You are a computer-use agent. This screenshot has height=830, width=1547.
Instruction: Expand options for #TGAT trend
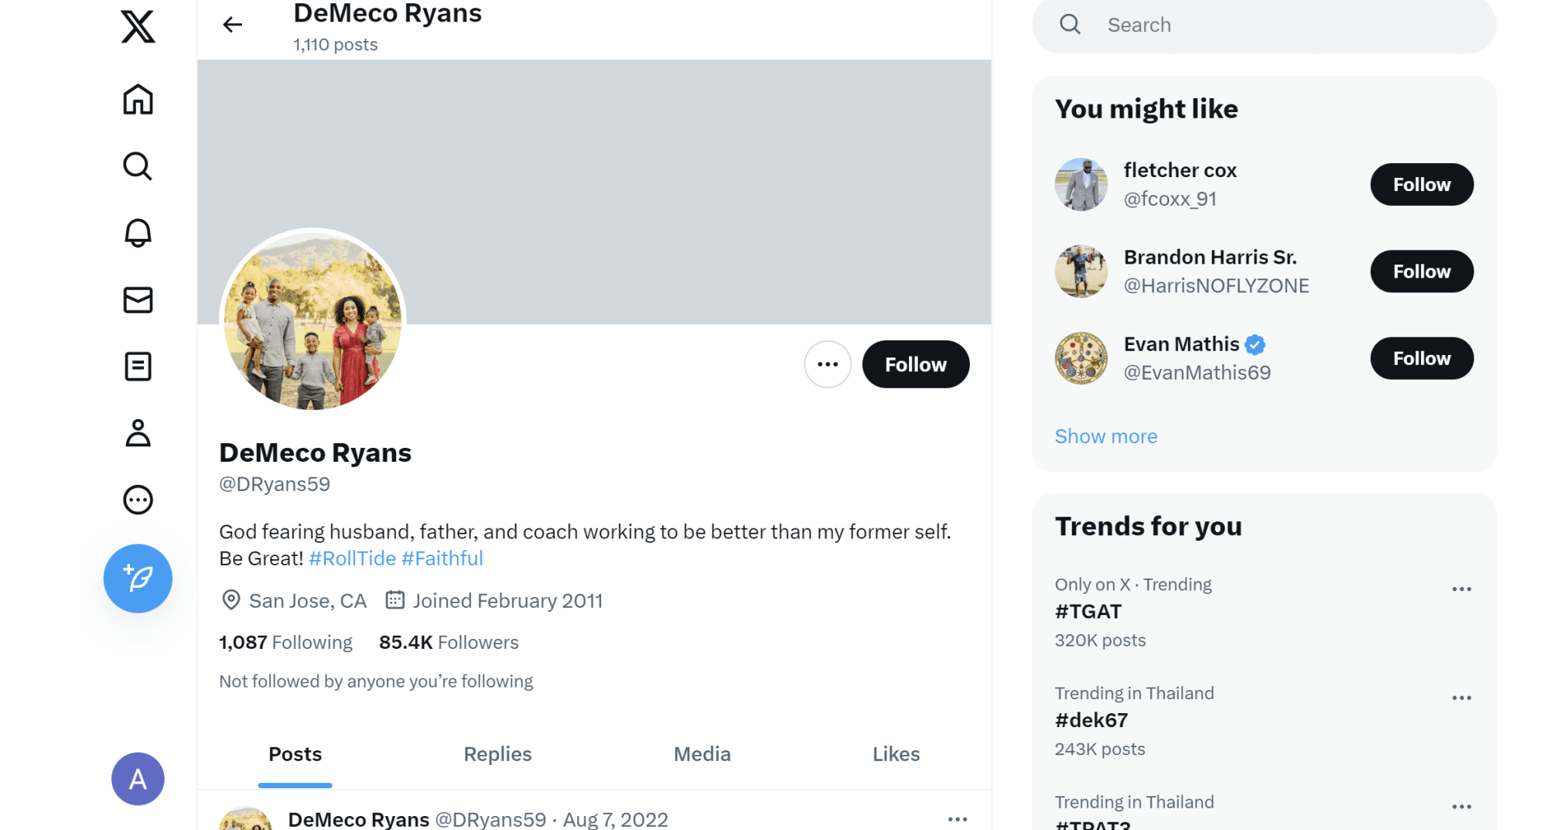click(x=1461, y=589)
